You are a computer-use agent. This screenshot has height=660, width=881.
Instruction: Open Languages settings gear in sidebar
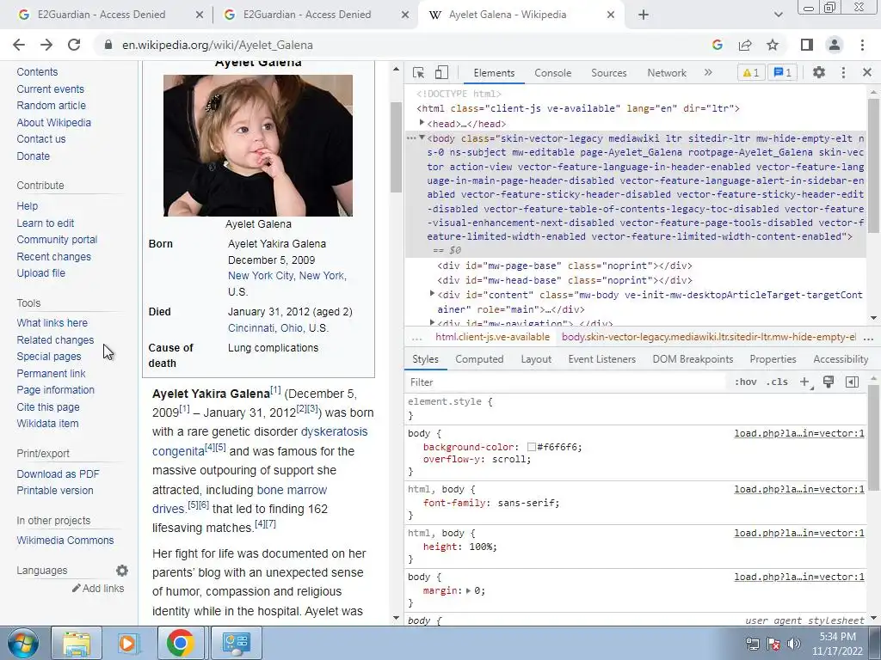[x=122, y=571]
